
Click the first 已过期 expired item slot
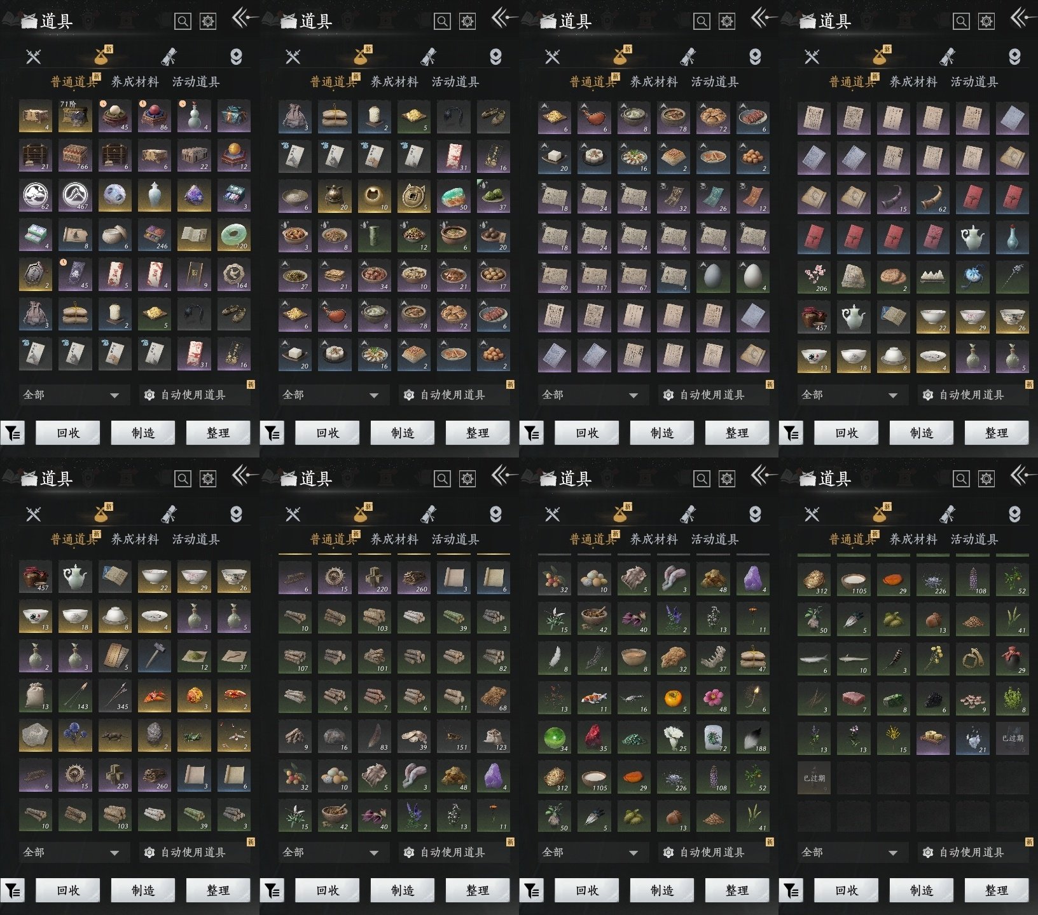(x=1012, y=738)
